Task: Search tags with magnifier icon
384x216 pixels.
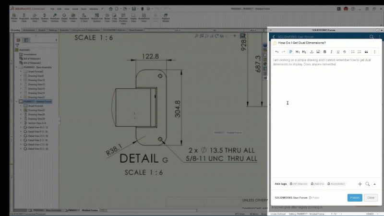Action: (x=368, y=184)
